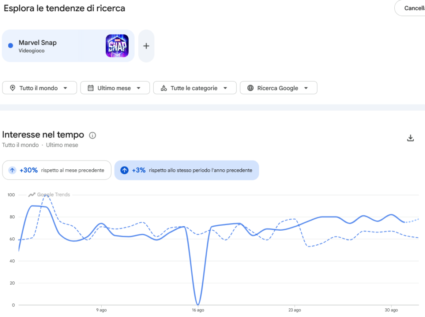This screenshot has height=317, width=425.
Task: Click the chart's lowest point at 16 ago
Action: pos(198,305)
